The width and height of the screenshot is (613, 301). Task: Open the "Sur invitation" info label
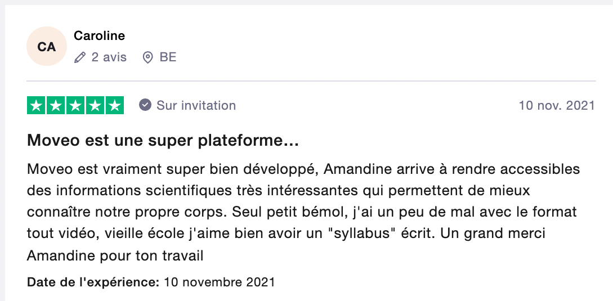pyautogui.click(x=196, y=105)
